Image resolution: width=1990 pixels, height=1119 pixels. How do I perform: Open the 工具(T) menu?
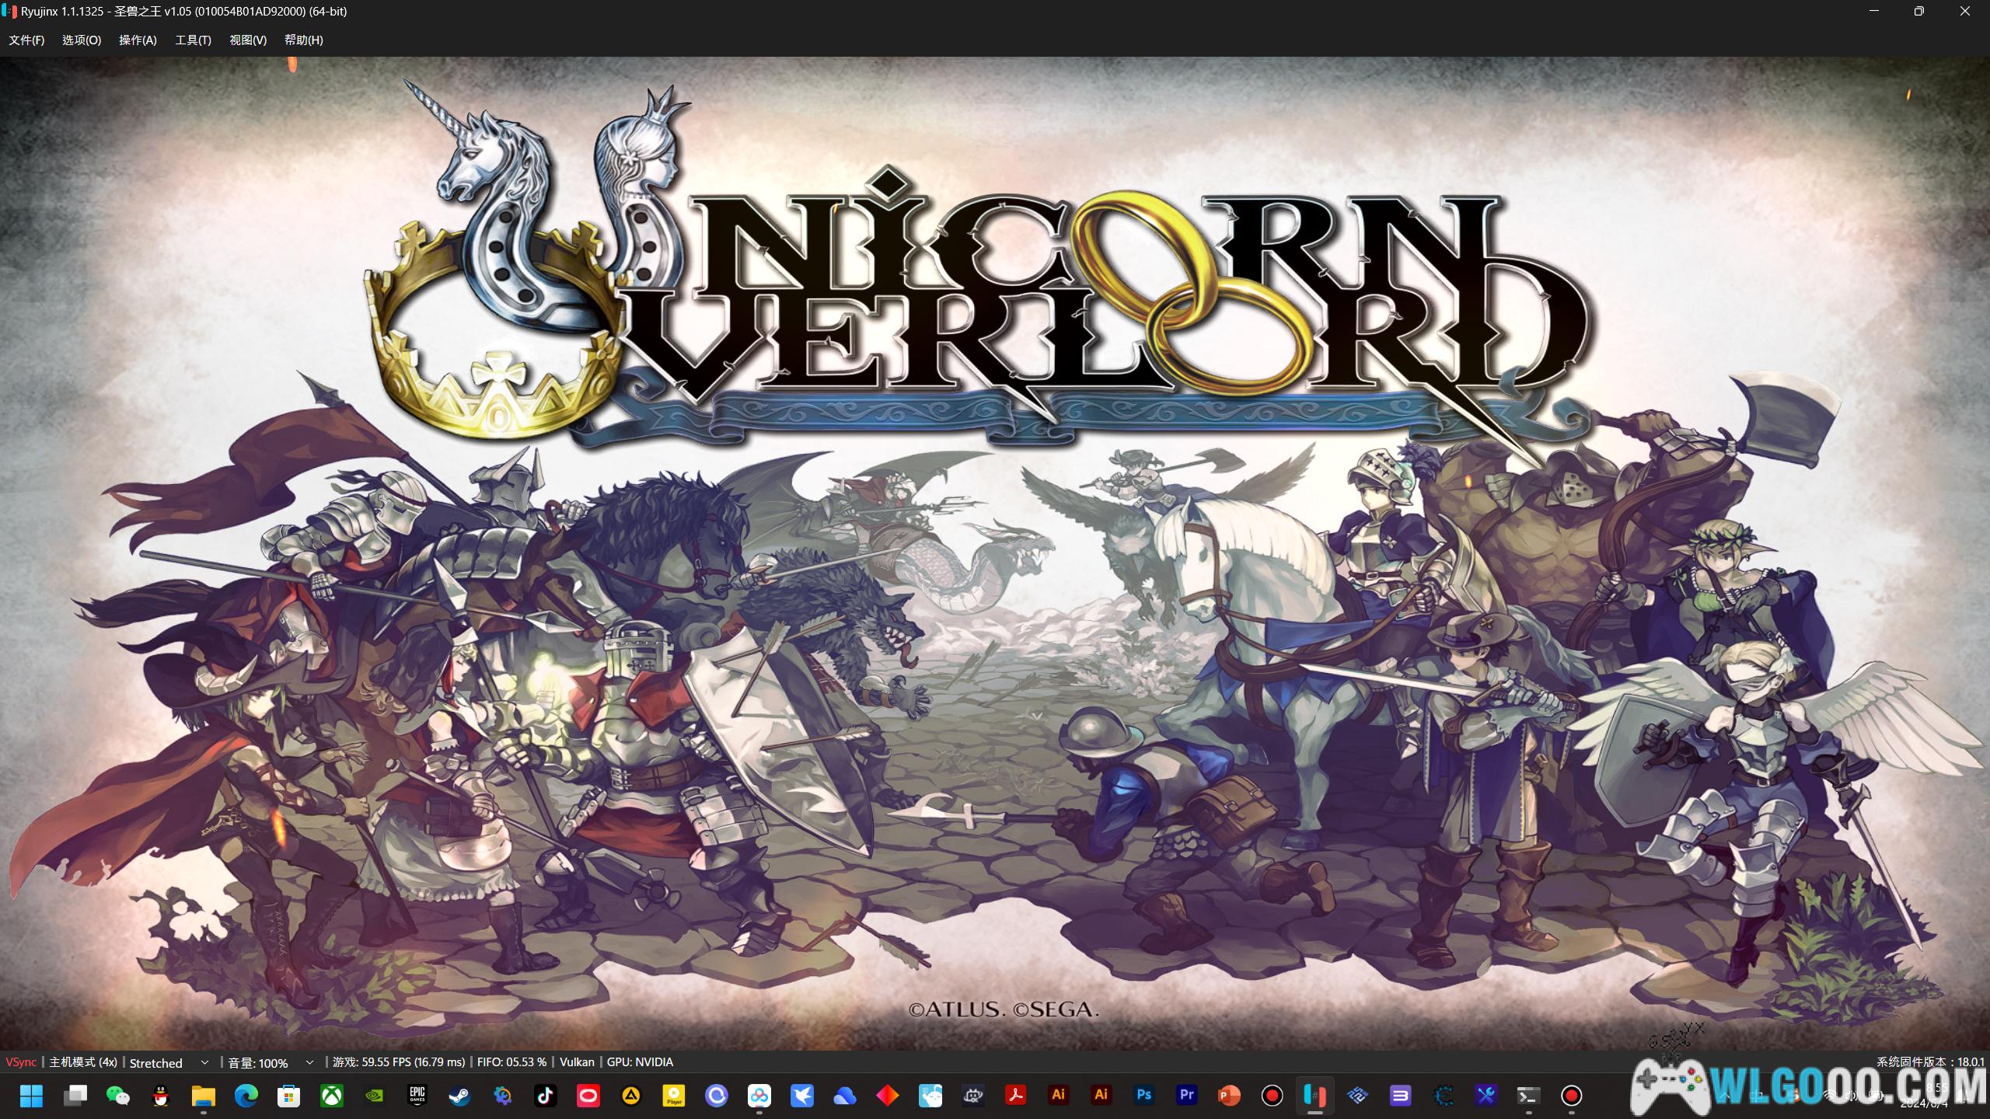tap(193, 40)
